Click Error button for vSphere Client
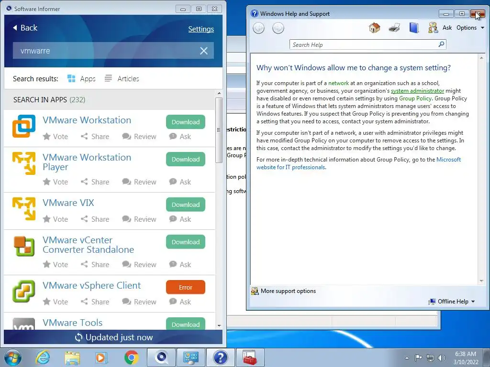Image resolution: width=490 pixels, height=367 pixels. click(186, 287)
